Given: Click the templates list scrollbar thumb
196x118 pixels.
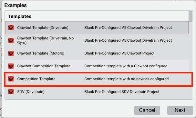Looking at the screenshot, I should click(x=191, y=16).
